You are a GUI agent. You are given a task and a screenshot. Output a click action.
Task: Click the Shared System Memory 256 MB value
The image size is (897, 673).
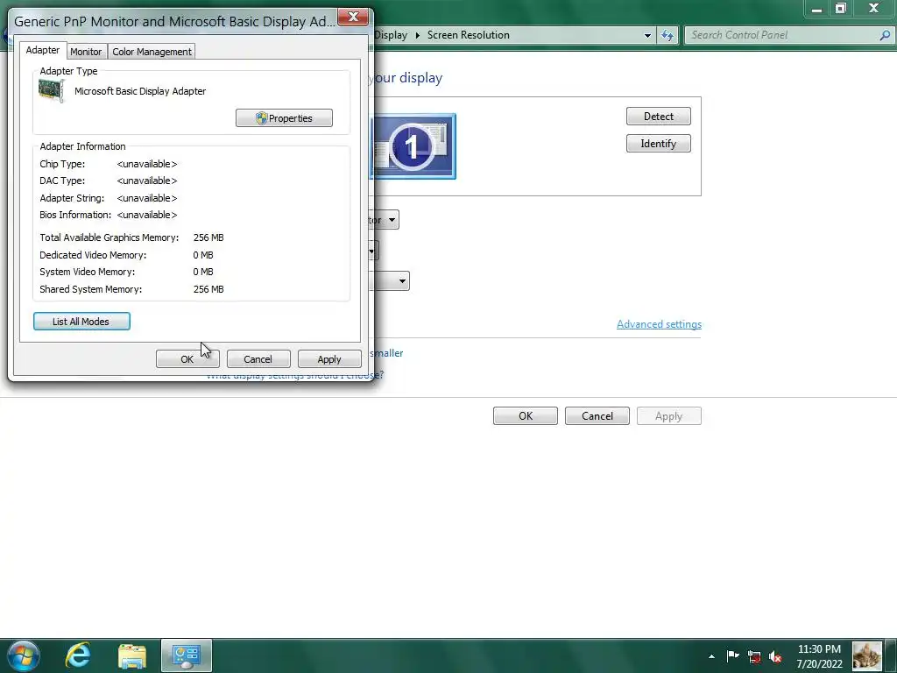tap(208, 289)
